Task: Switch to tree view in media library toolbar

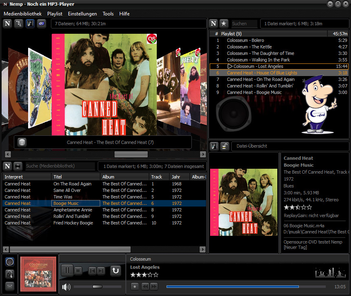Action: [18, 24]
